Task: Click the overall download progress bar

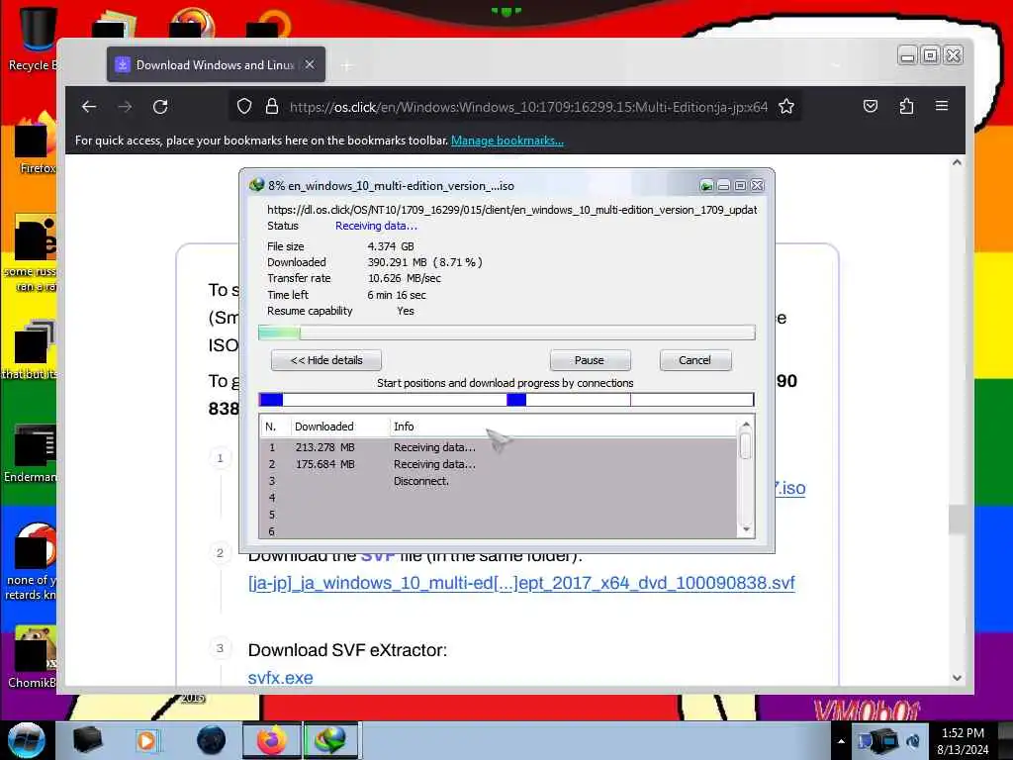Action: tap(506, 332)
